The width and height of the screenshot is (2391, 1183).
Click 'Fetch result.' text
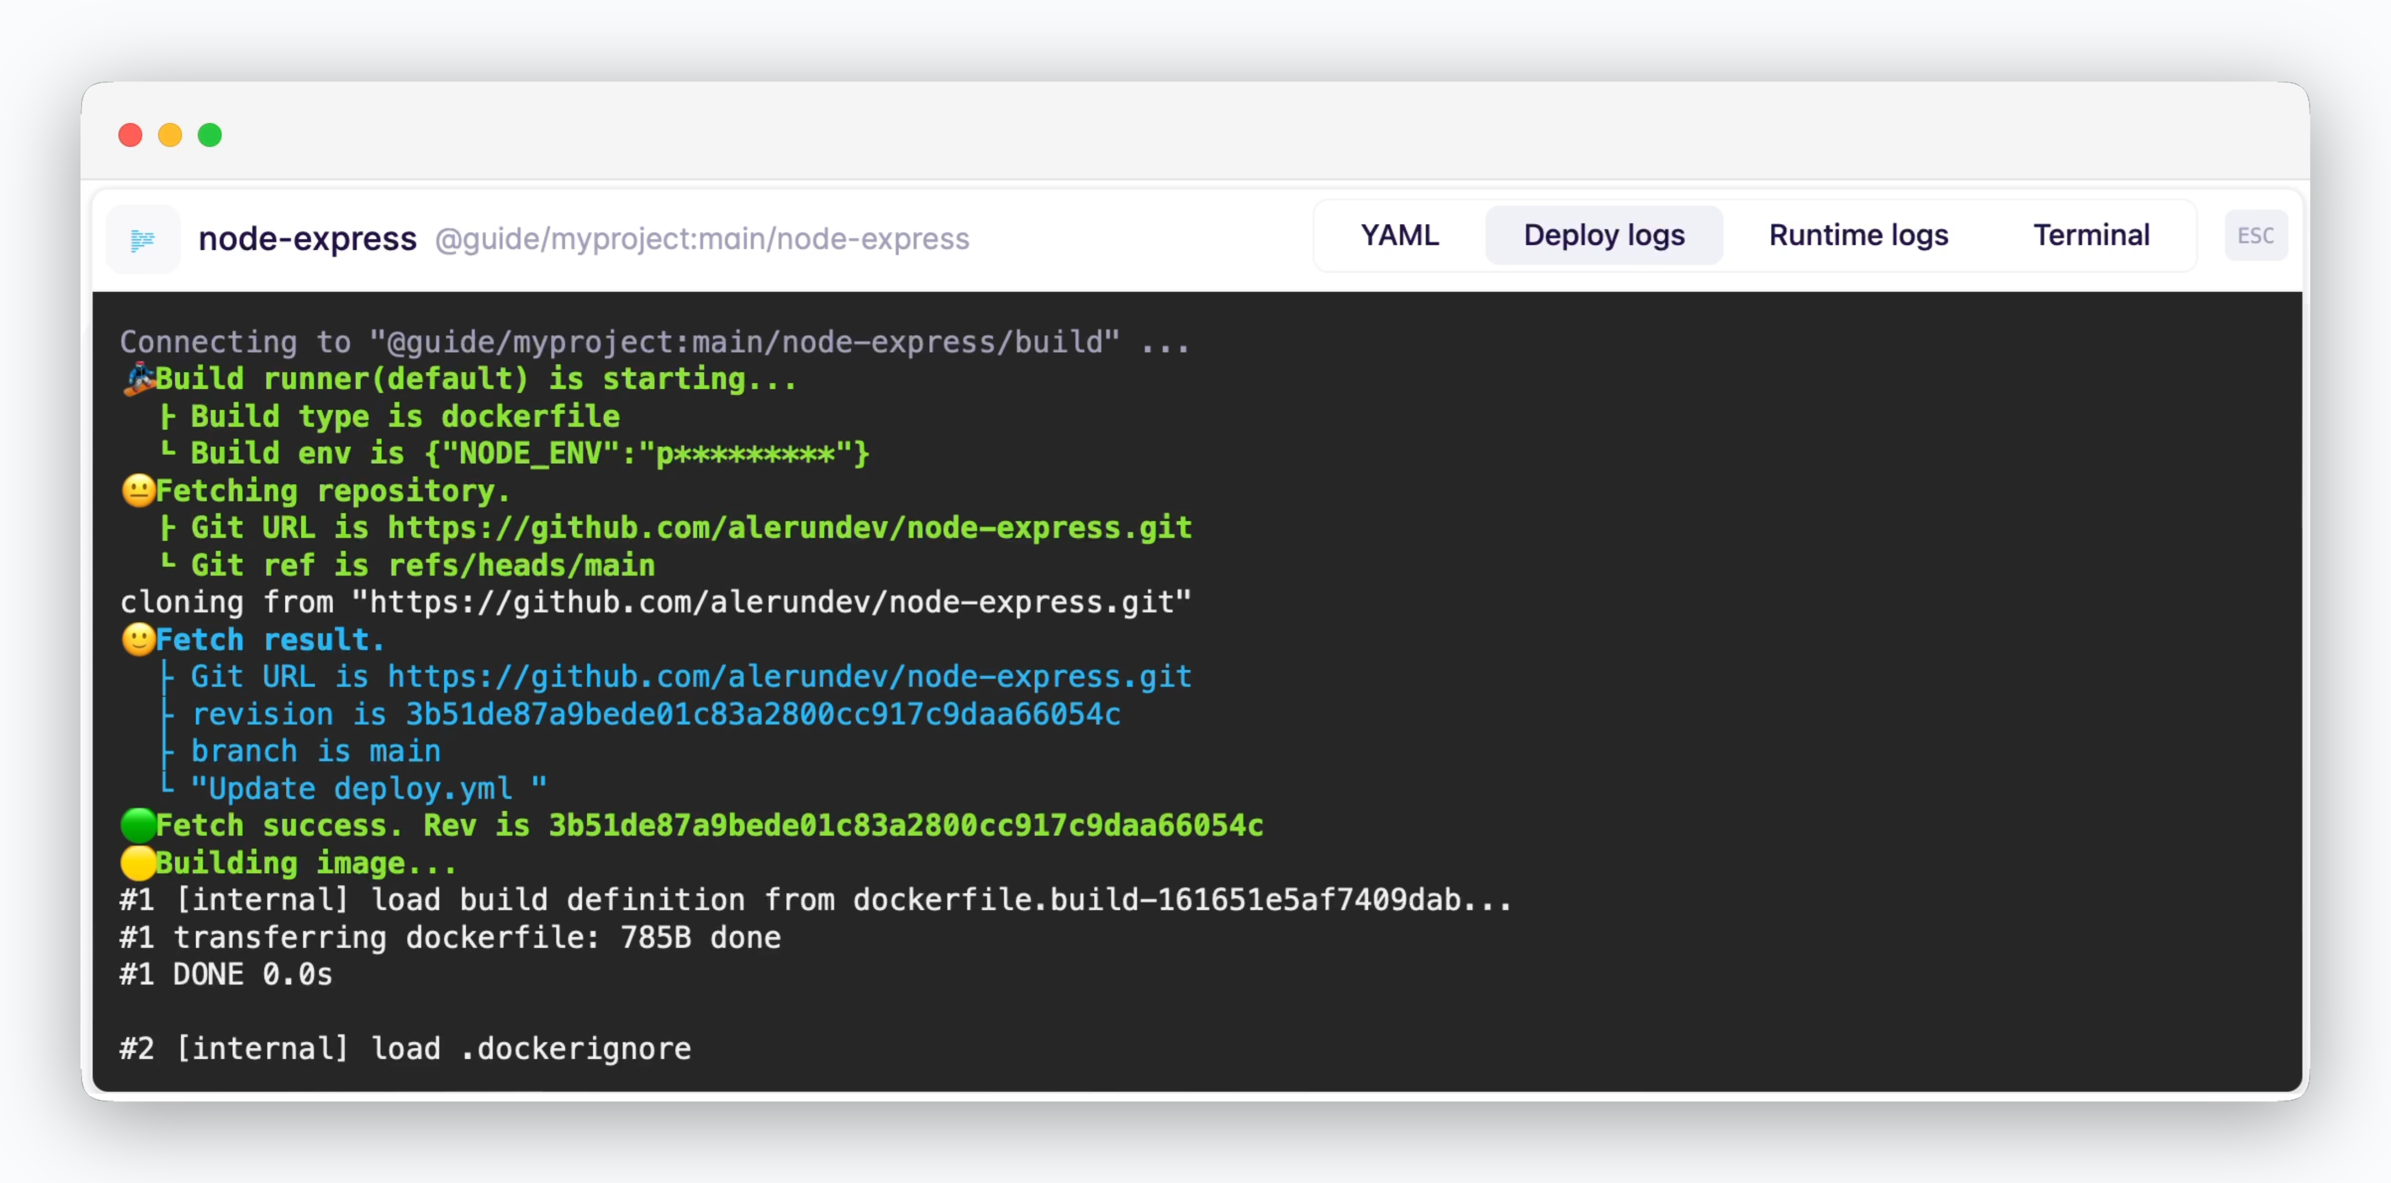click(x=270, y=639)
